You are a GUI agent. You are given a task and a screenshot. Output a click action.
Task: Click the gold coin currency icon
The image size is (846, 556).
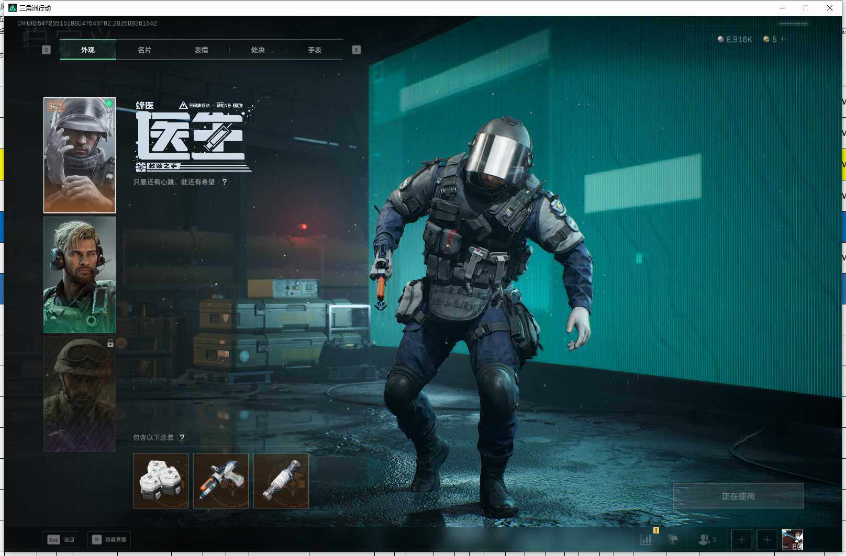[766, 39]
